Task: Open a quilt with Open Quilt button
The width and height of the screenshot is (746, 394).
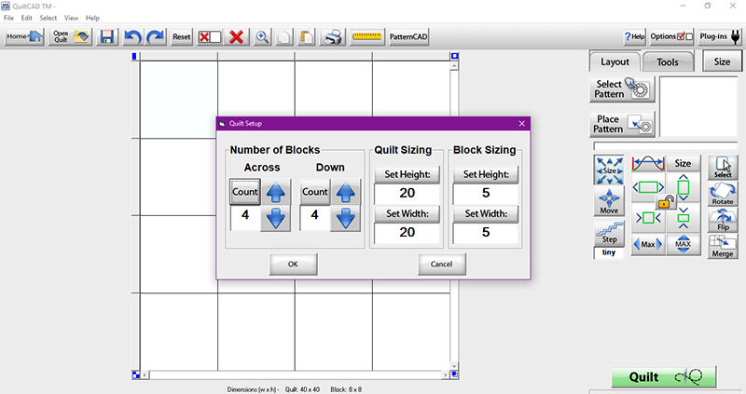Action: tap(71, 37)
